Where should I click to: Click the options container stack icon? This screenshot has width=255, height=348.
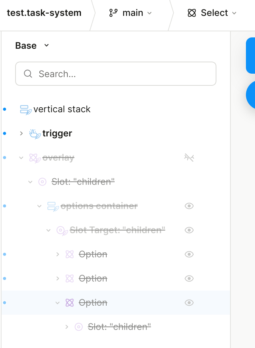(x=53, y=206)
